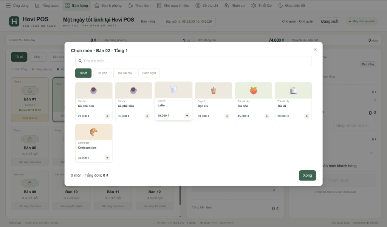Image resolution: width=387 pixels, height=227 pixels.
Task: Click the Trà đào peach image
Action: pos(254,90)
